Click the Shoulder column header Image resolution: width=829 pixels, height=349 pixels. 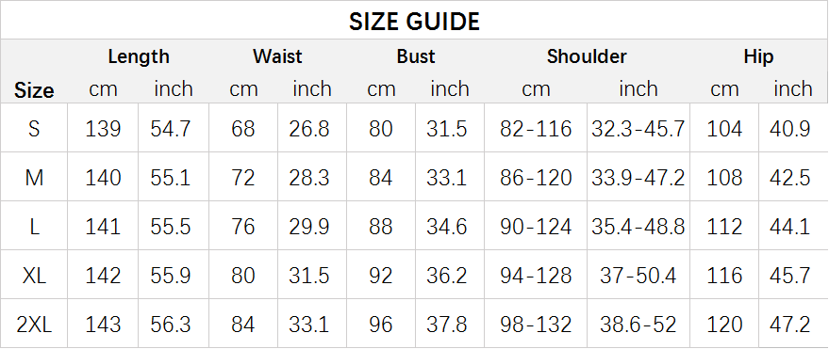click(x=587, y=56)
